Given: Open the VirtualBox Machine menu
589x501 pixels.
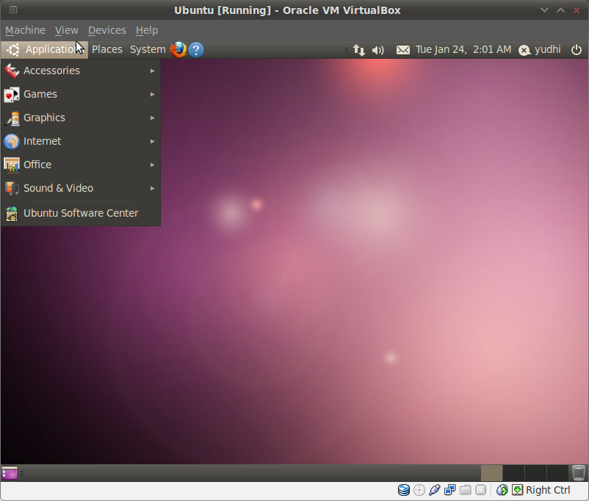Looking at the screenshot, I should pyautogui.click(x=25, y=30).
